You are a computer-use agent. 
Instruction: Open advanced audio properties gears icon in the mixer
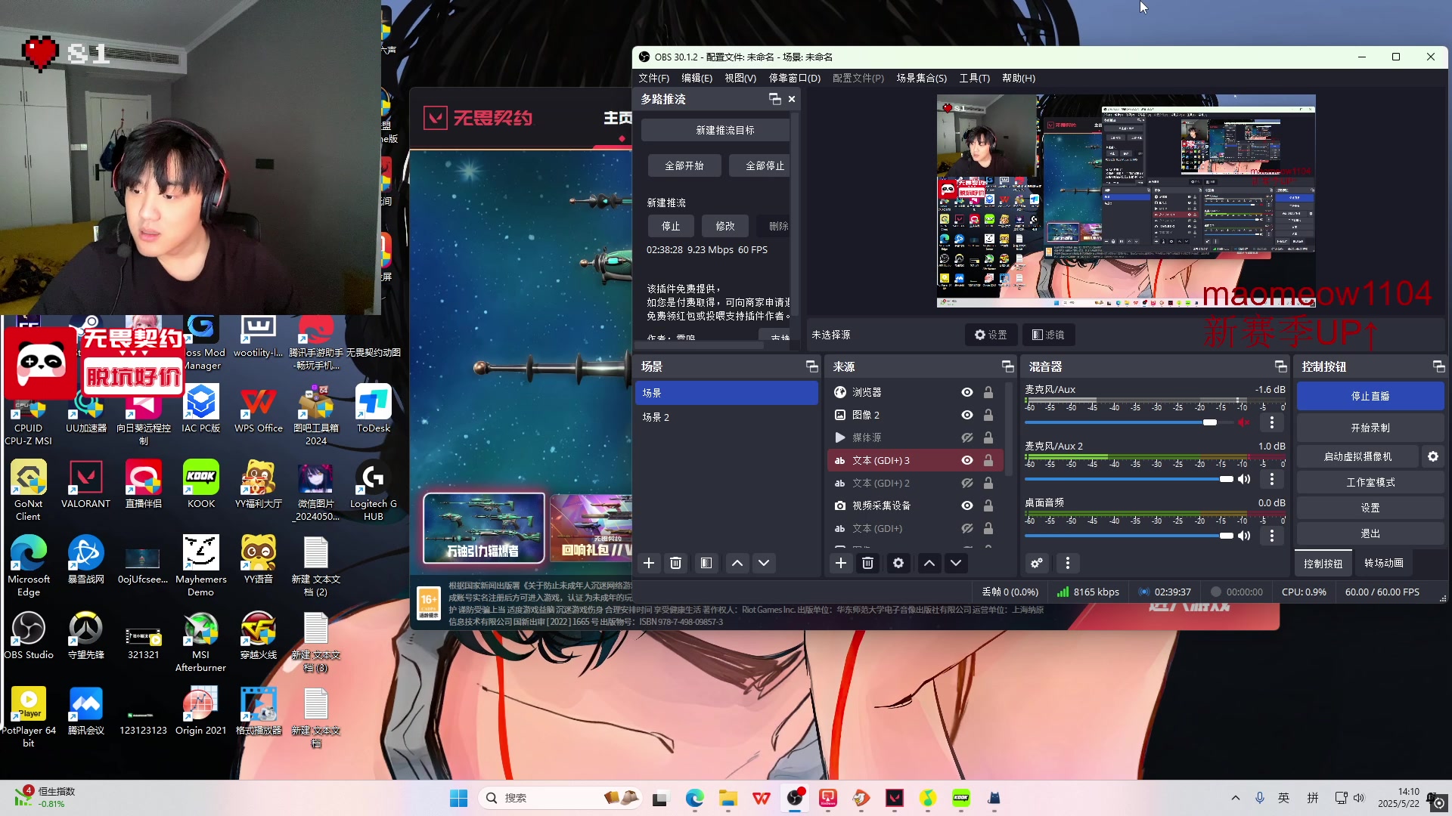[x=1037, y=563]
